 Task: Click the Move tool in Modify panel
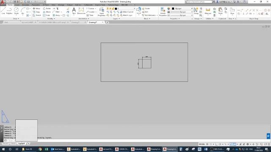[36, 8]
